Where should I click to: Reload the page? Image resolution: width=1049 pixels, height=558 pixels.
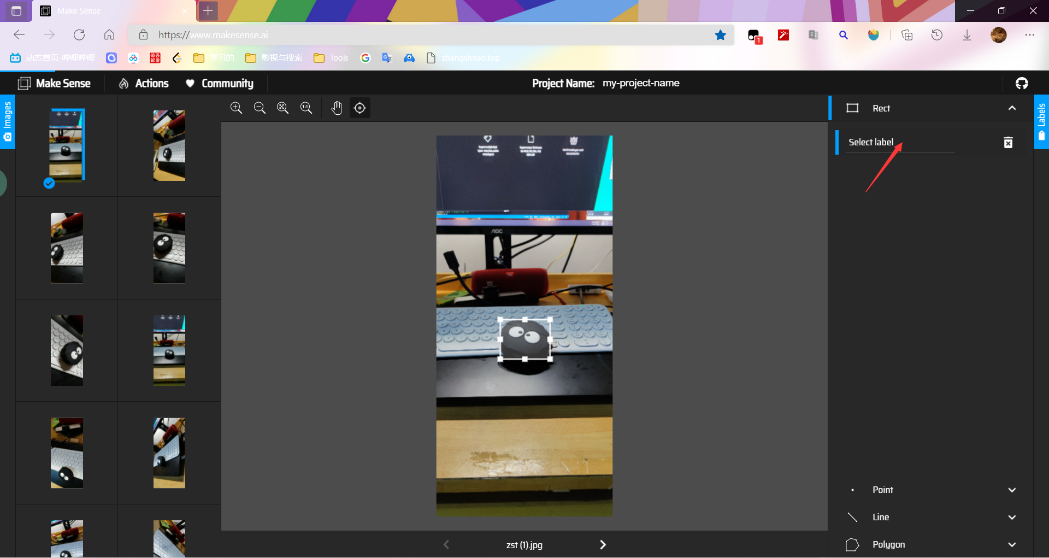pos(79,35)
